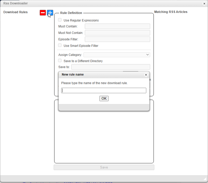Screen dimensions: 208x183
Task: Open the Assign Category dropdown
Action: 116,55
